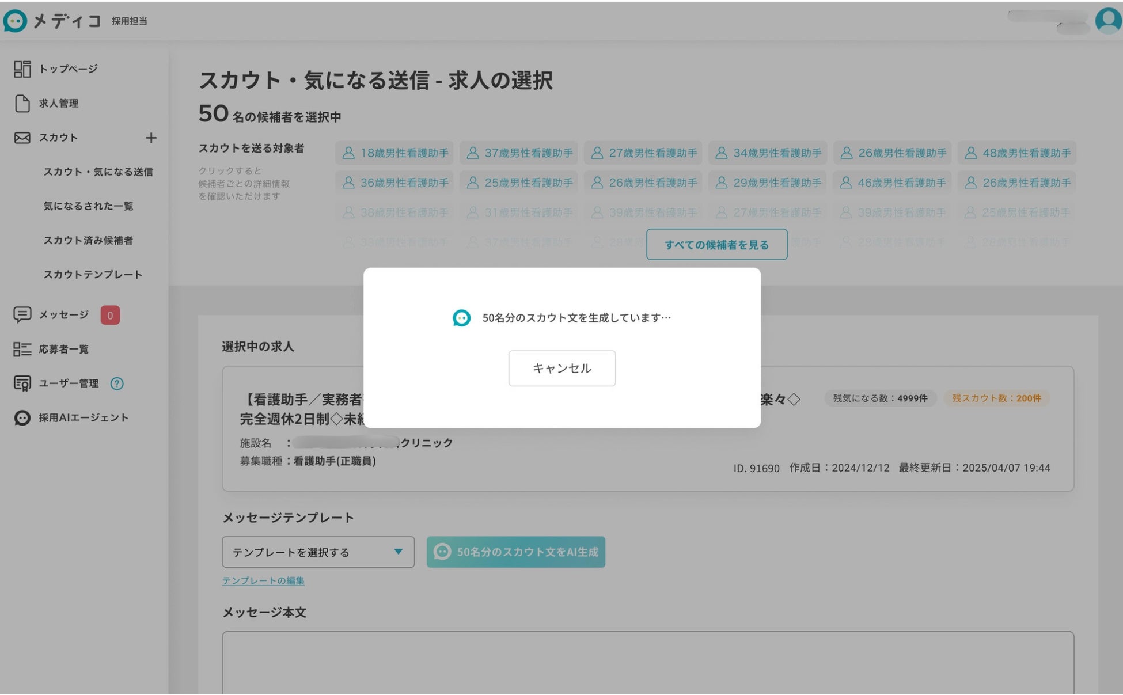
Task: Click the 求人管理 document icon
Action: point(22,104)
